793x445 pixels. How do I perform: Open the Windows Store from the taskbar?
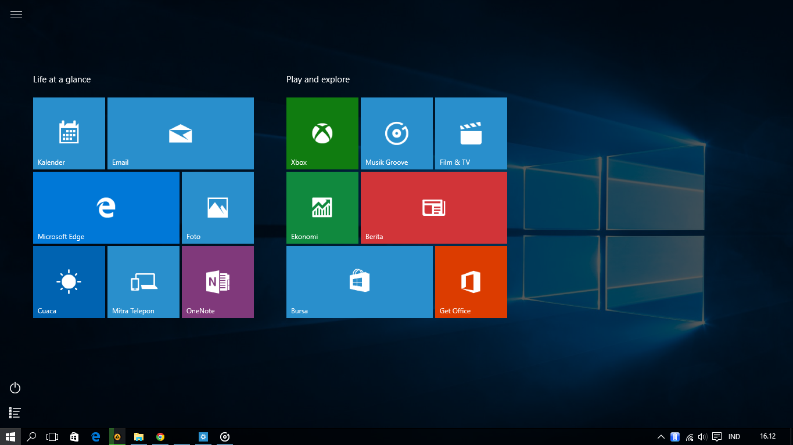point(74,436)
